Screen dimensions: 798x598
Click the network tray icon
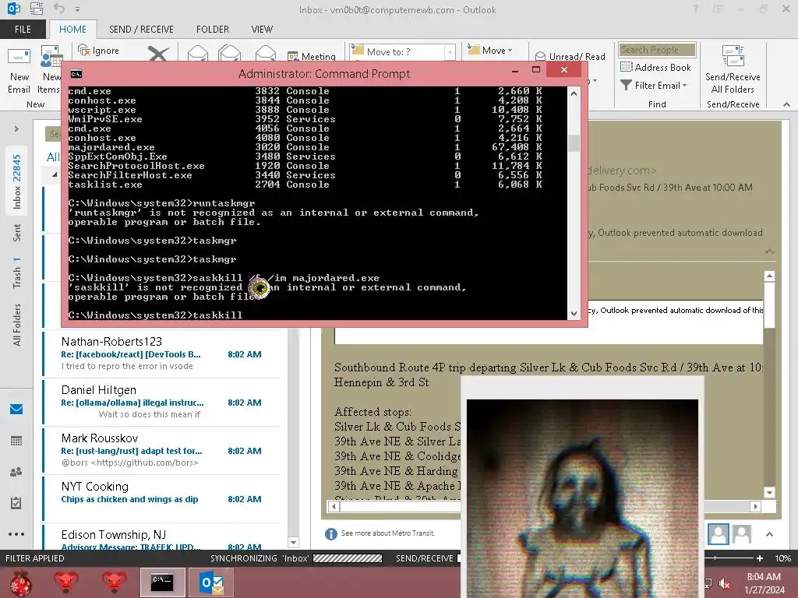pyautogui.click(x=708, y=583)
